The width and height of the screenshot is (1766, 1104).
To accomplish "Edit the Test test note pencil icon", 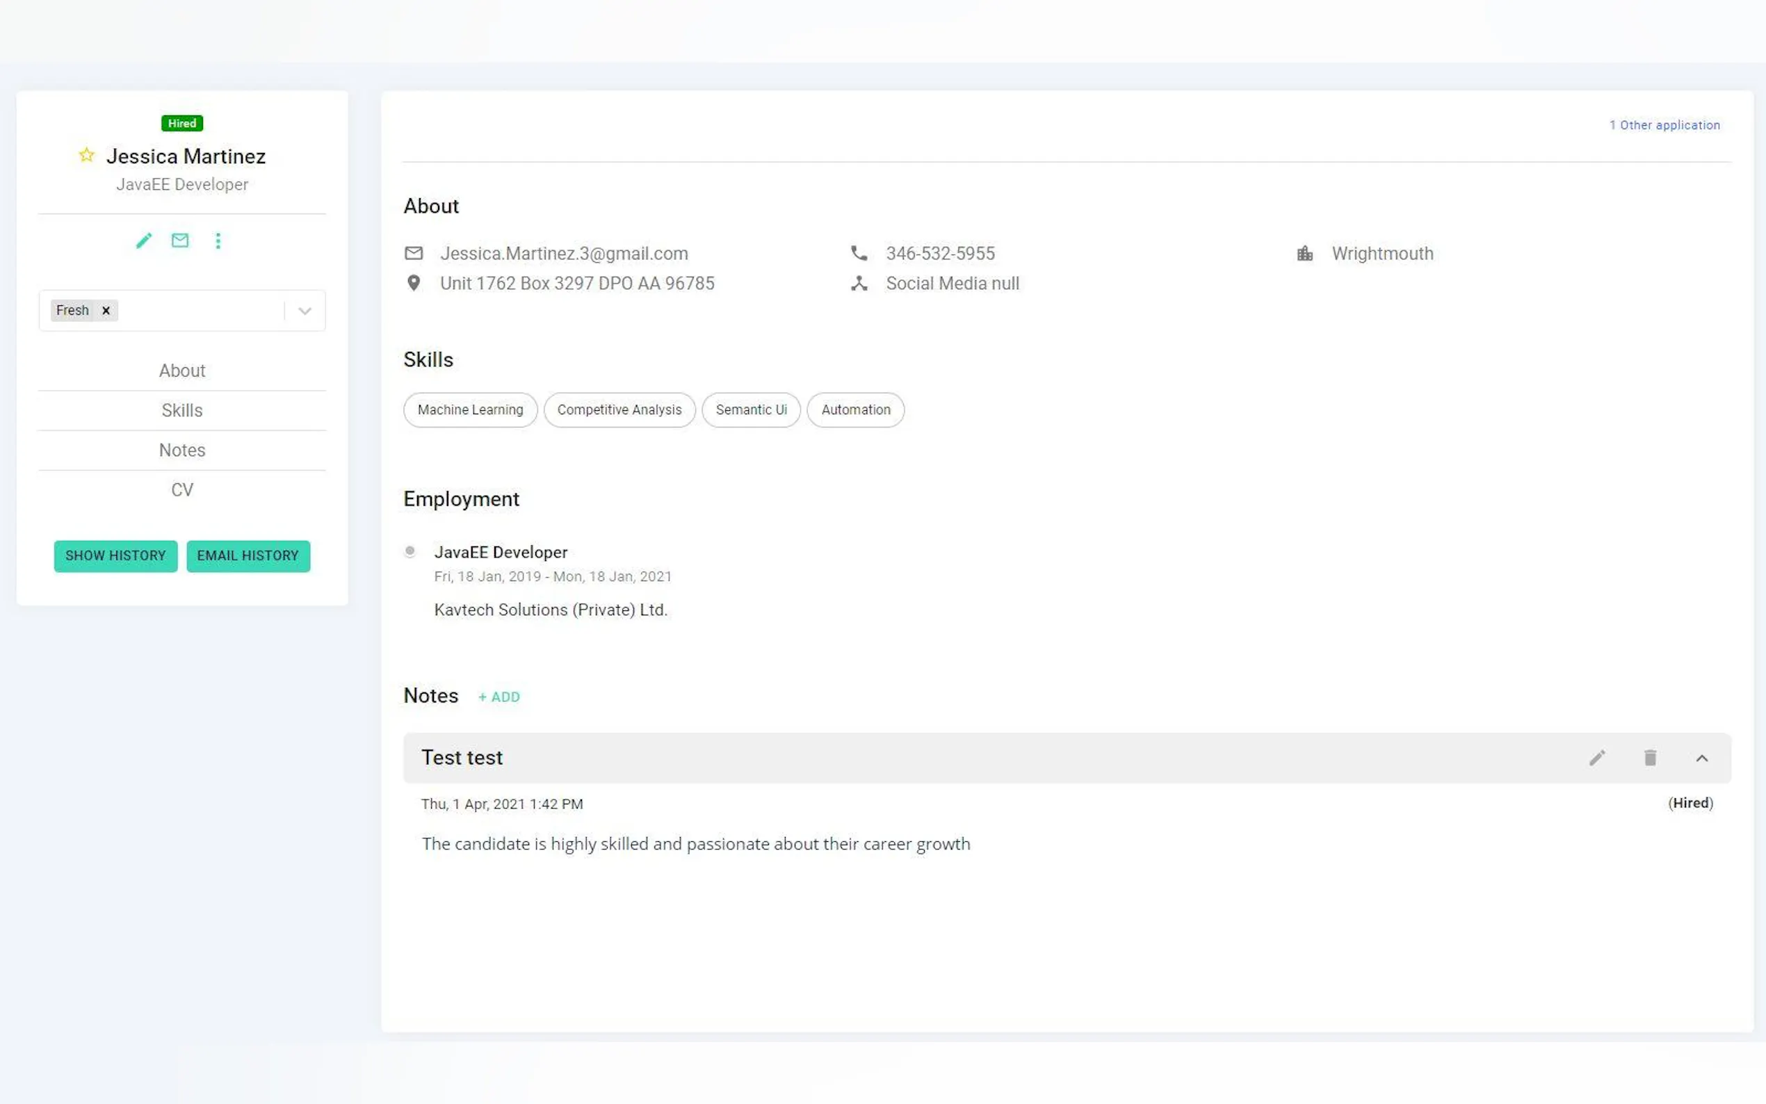I will 1596,758.
